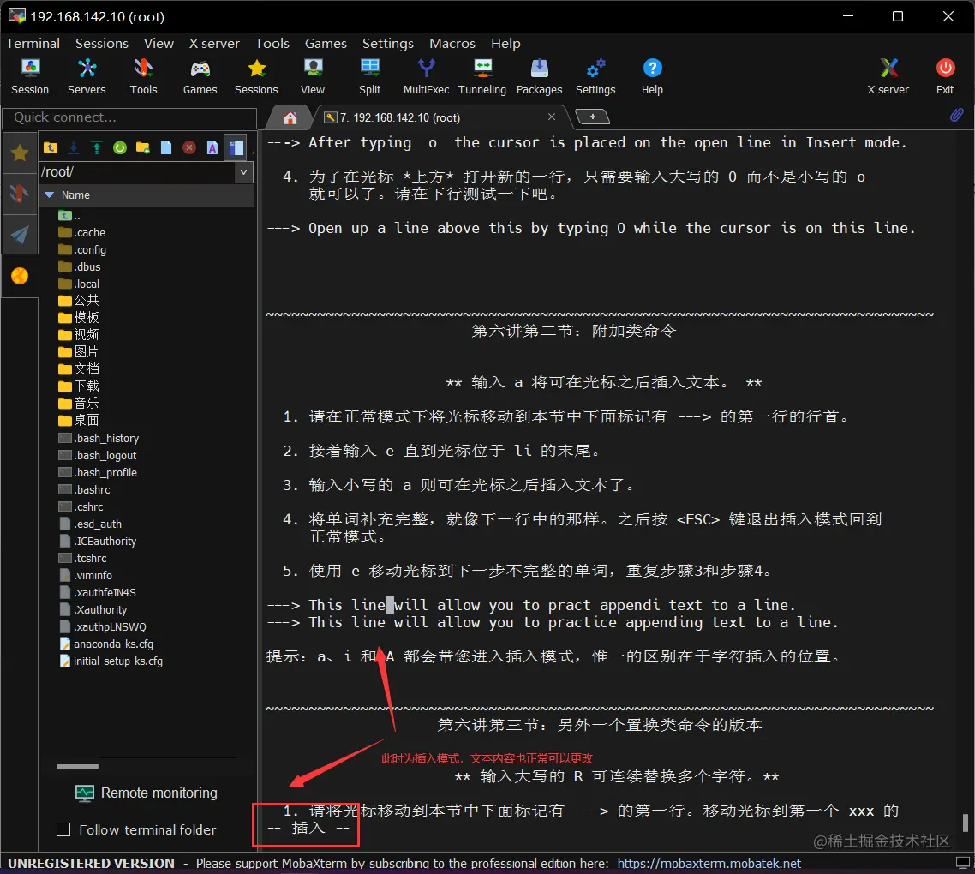Screen dimensions: 975x874
Task: Open the orange Sftp sidebar tab
Action: point(20,276)
